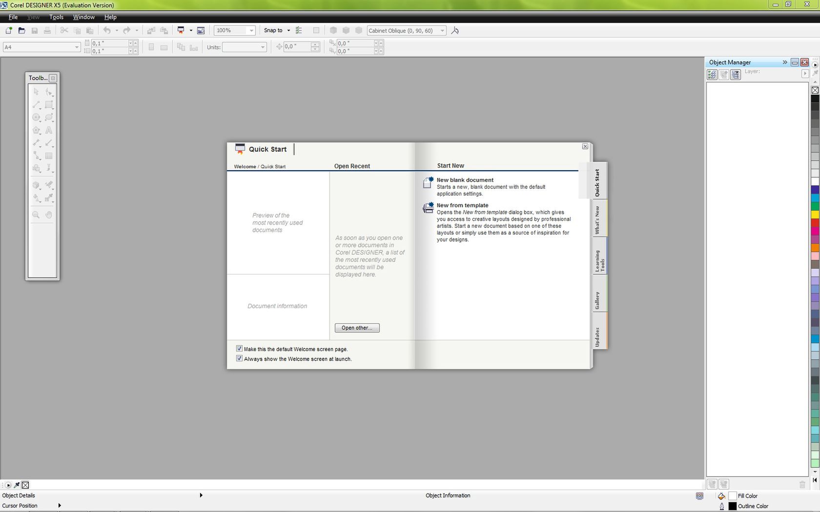
Task: Select the Rectangle tool in Toolbox
Action: pos(49,104)
